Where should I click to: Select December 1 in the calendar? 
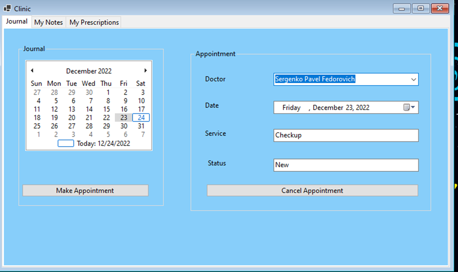tap(108, 92)
